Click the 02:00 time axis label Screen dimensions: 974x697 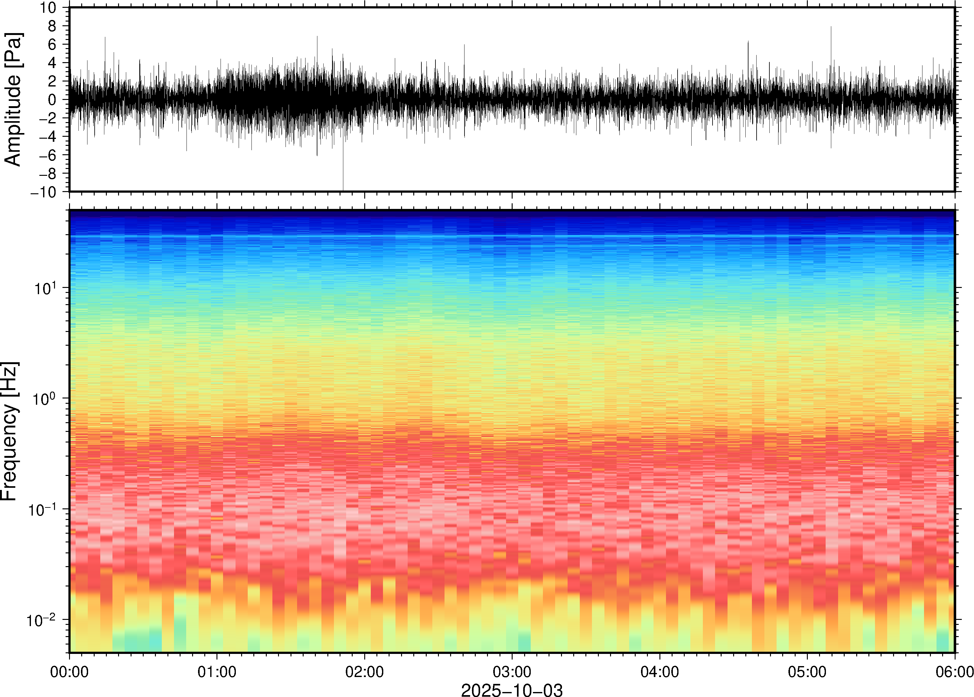click(365, 672)
